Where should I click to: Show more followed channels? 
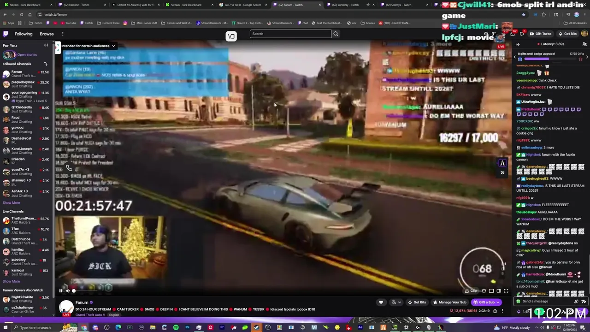(x=12, y=202)
